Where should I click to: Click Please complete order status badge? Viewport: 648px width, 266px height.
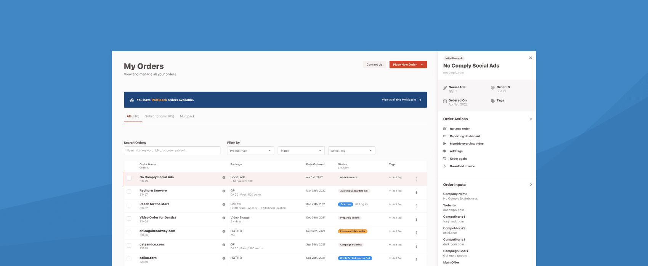(353, 231)
